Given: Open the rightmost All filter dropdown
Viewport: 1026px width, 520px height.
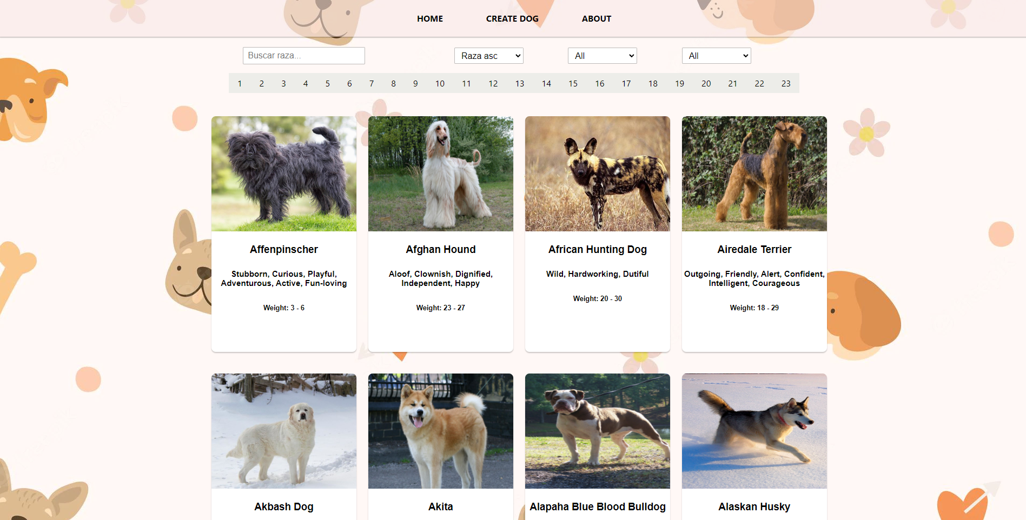Looking at the screenshot, I should coord(716,55).
